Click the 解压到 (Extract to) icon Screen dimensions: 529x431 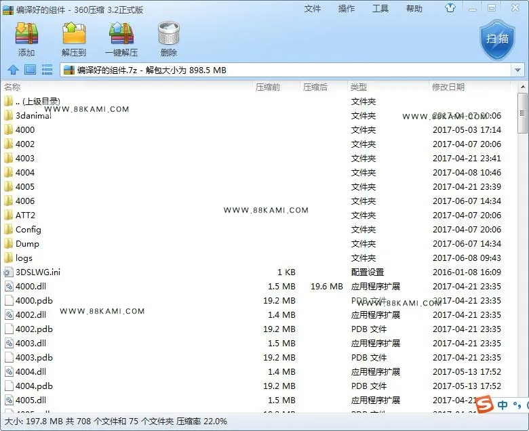(x=74, y=34)
